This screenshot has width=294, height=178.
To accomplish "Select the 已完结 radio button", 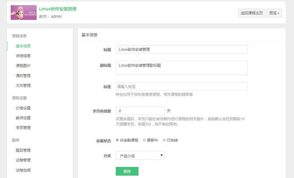I will [164, 140].
